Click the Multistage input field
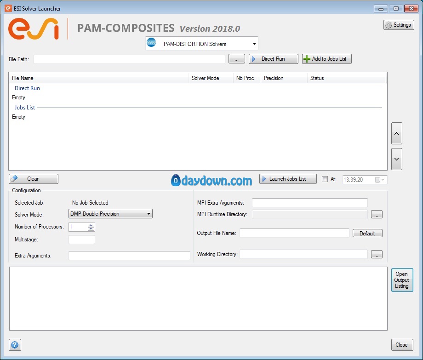Viewport: 423px width, 360px height. tap(82, 240)
